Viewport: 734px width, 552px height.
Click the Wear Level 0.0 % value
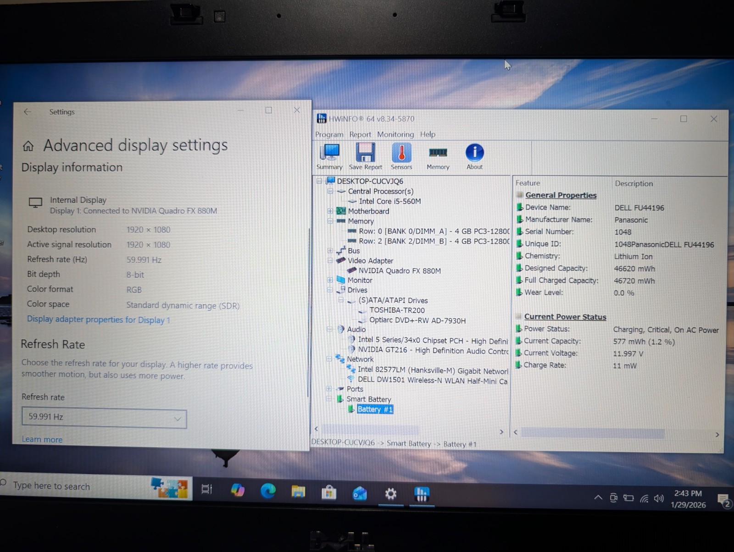(x=624, y=293)
